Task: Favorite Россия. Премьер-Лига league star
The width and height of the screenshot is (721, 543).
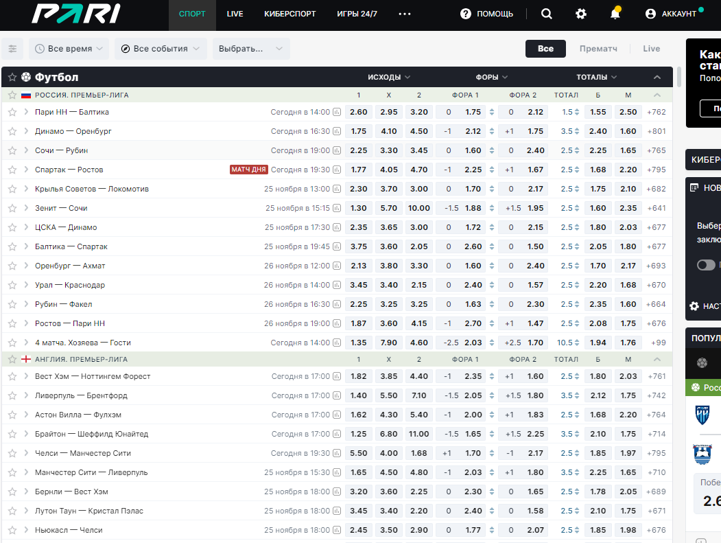Action: pos(12,95)
